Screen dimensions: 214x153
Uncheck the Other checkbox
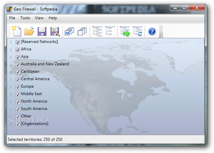pos(18,117)
